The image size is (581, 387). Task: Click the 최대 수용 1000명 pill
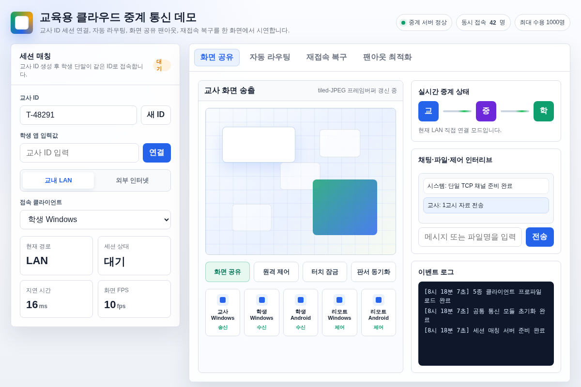pyautogui.click(x=542, y=23)
